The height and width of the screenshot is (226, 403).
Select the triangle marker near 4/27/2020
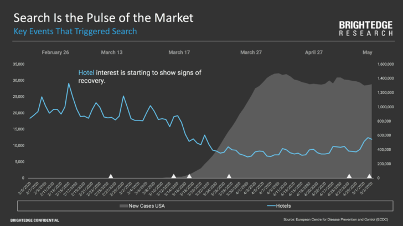pyautogui.click(x=349, y=176)
